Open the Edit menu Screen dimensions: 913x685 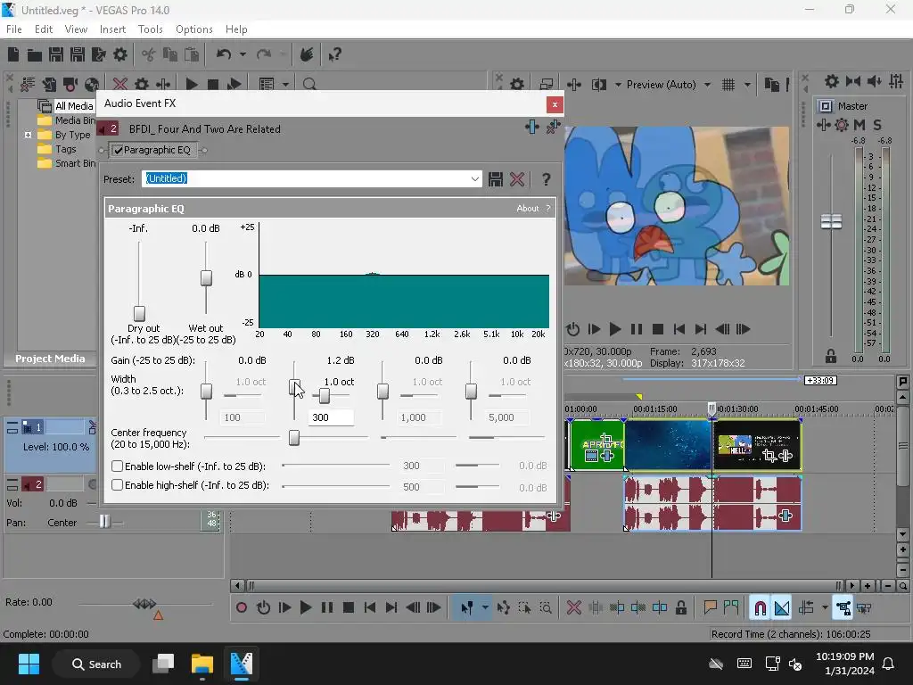click(x=44, y=29)
